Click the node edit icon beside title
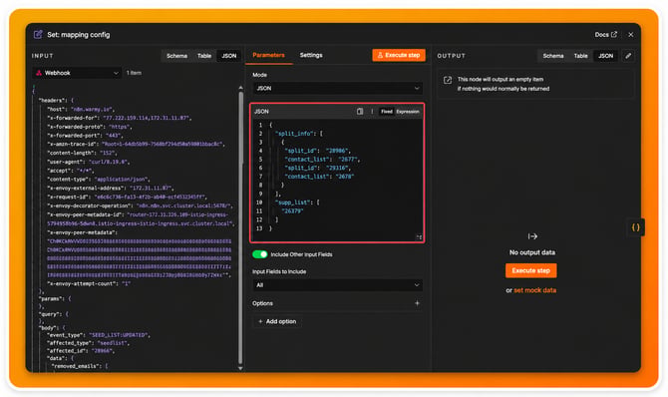668x397 pixels. (x=38, y=35)
